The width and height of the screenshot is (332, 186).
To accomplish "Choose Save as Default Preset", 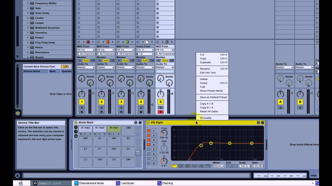I will (212, 97).
